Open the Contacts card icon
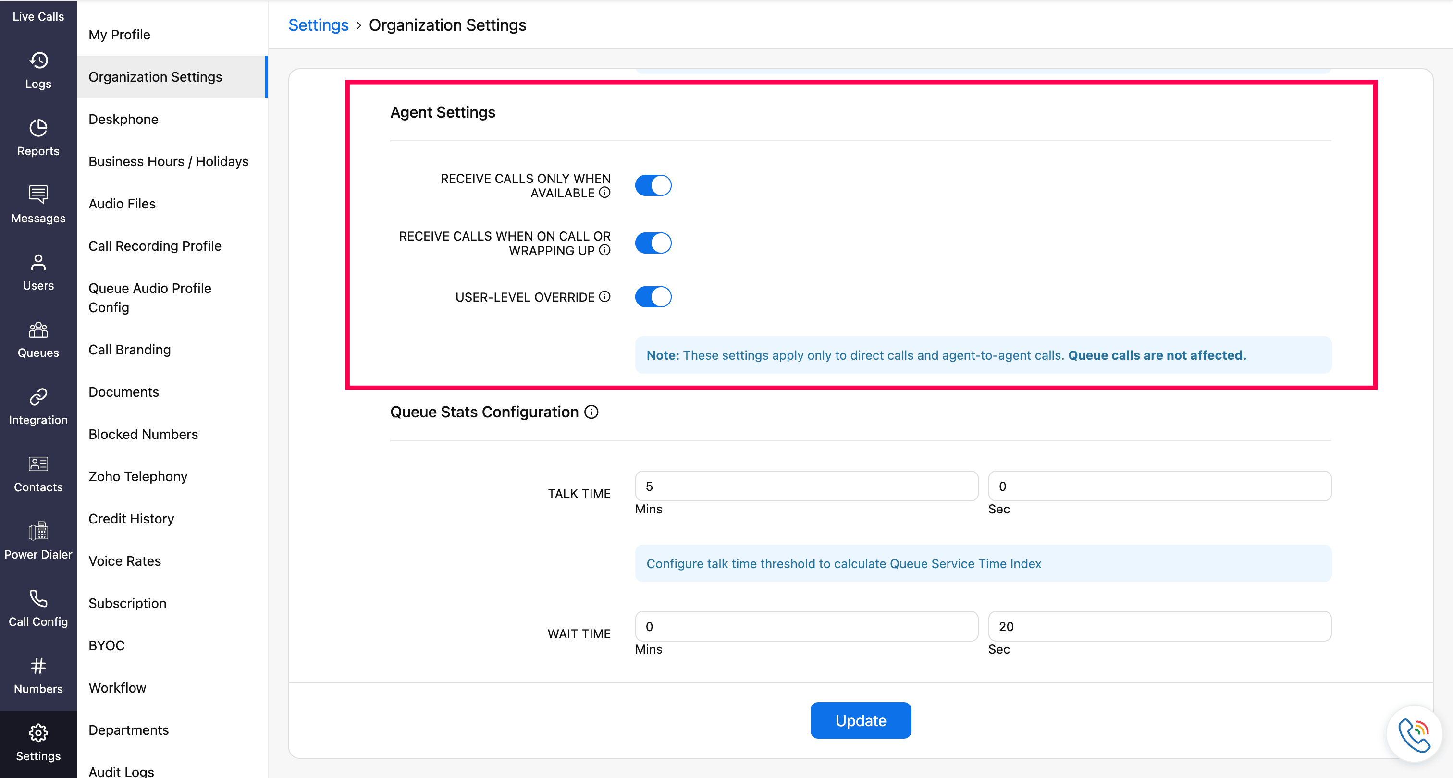The height and width of the screenshot is (778, 1453). [x=38, y=464]
